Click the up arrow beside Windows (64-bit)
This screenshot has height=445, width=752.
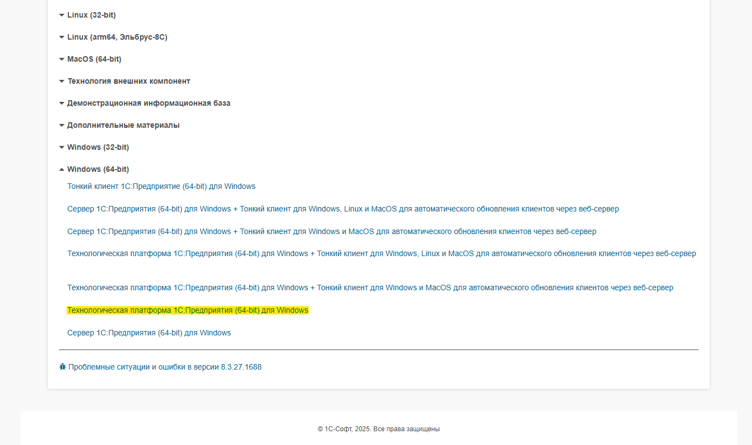(62, 170)
